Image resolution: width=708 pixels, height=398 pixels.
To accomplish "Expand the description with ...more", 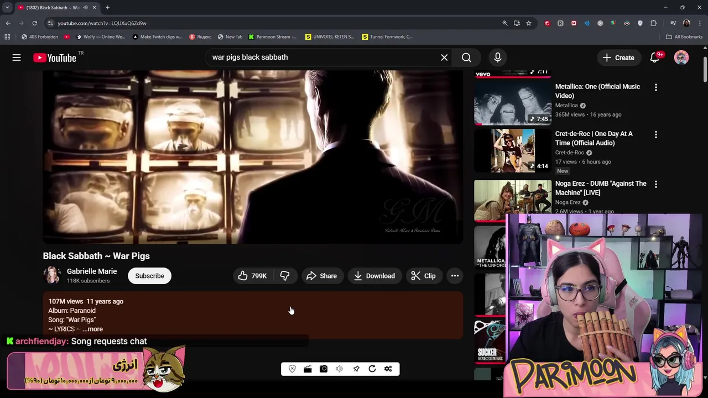I will (93, 329).
